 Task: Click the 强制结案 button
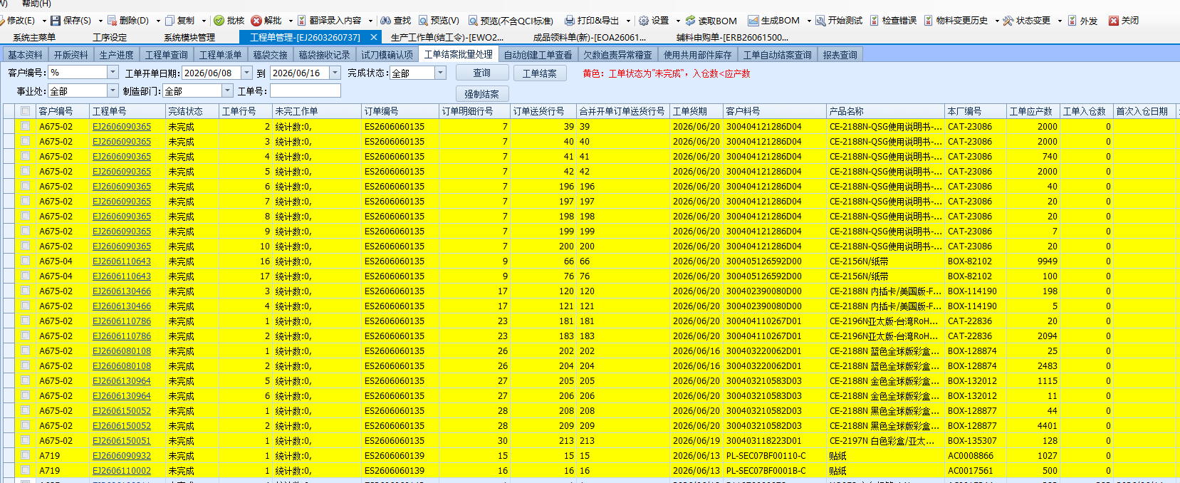(482, 94)
